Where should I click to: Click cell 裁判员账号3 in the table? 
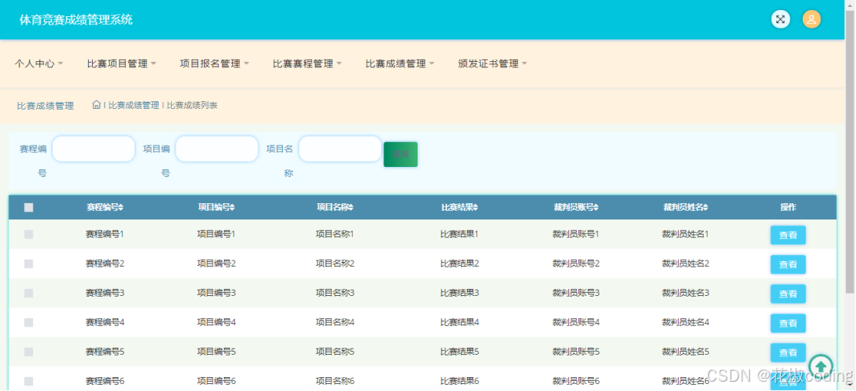pos(576,294)
